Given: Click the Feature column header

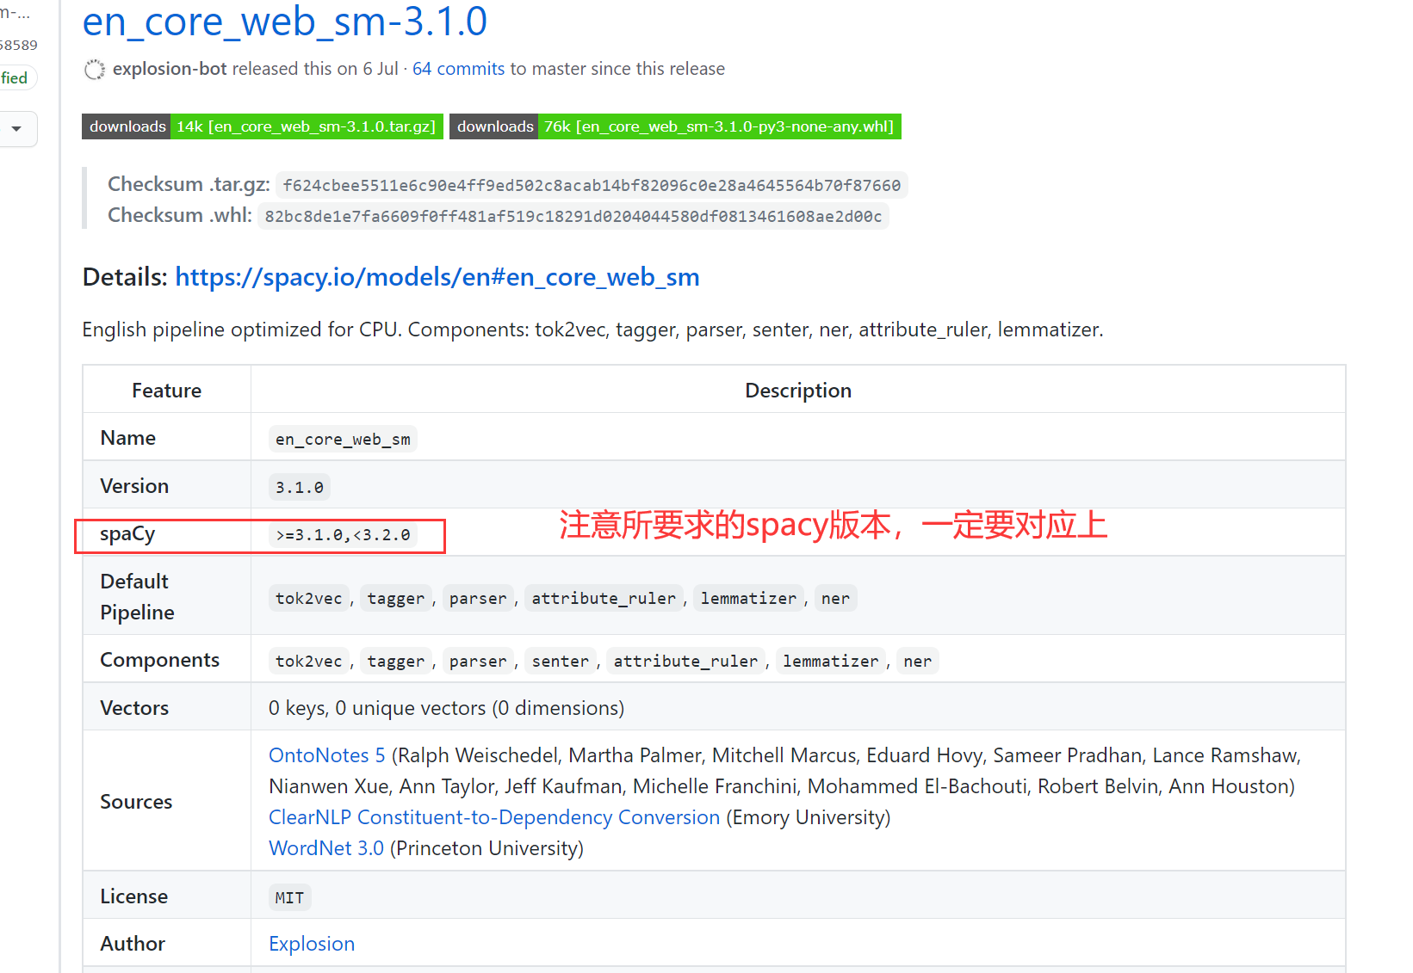Looking at the screenshot, I should click(x=166, y=391).
